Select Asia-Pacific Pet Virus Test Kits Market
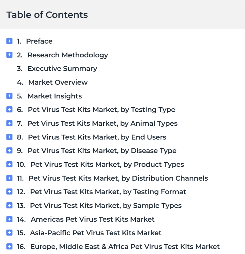This screenshot has width=245, height=254. [96, 233]
